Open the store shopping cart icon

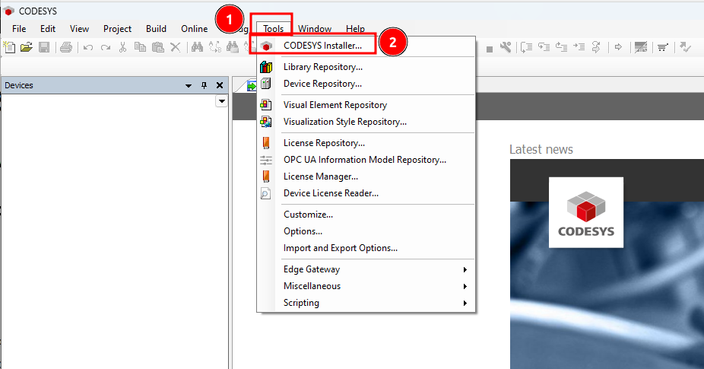(663, 47)
